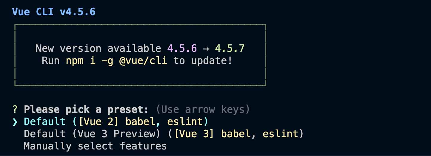Click the cyan selection pointer arrow

[x=15, y=122]
